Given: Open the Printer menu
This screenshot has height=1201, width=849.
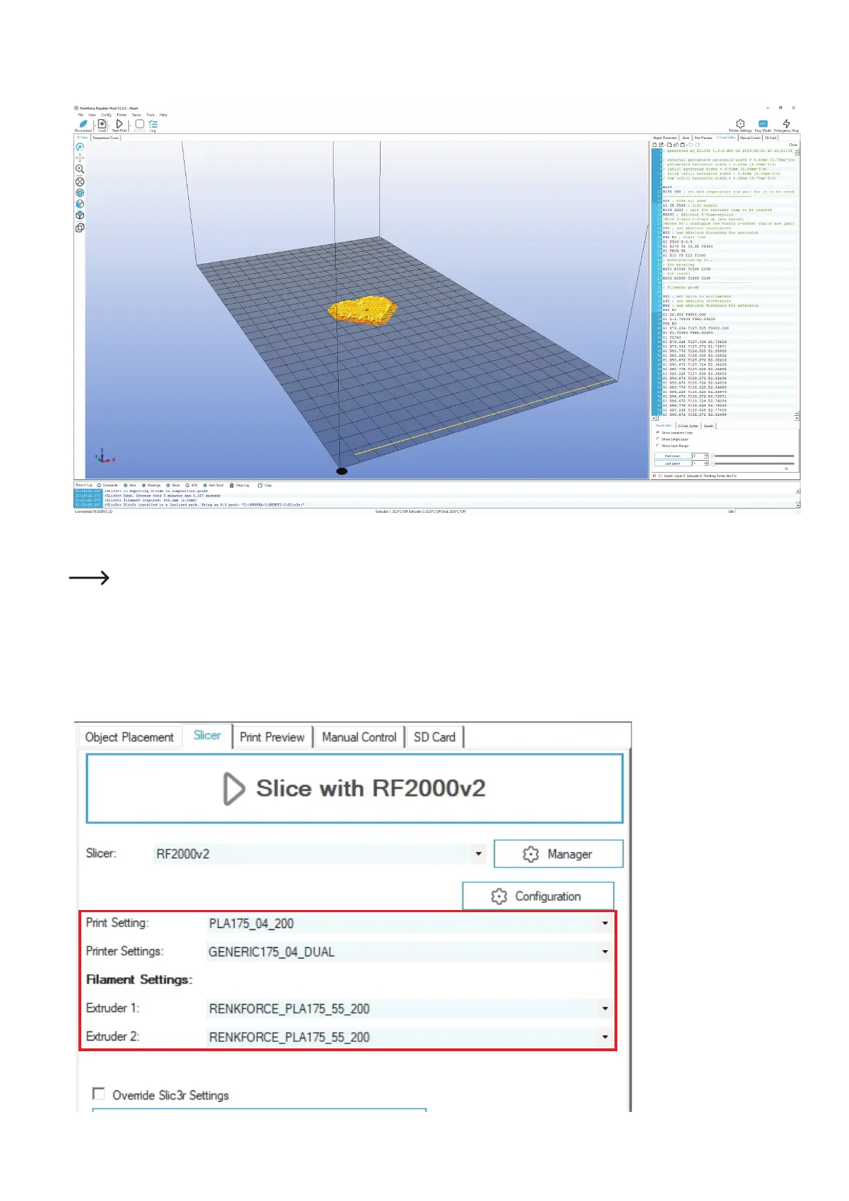Looking at the screenshot, I should tap(122, 115).
